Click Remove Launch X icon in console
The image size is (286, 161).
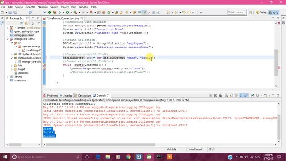[x=215, y=95]
